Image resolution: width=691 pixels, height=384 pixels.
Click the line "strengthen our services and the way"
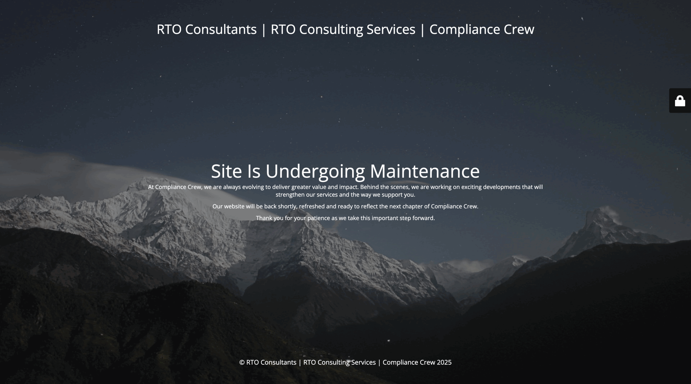click(324, 195)
